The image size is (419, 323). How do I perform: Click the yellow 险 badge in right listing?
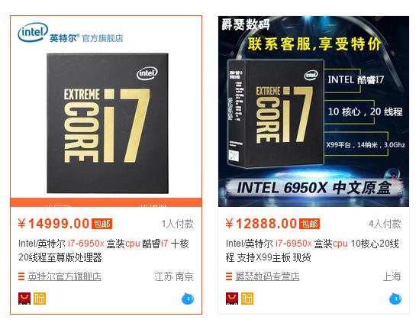247,299
